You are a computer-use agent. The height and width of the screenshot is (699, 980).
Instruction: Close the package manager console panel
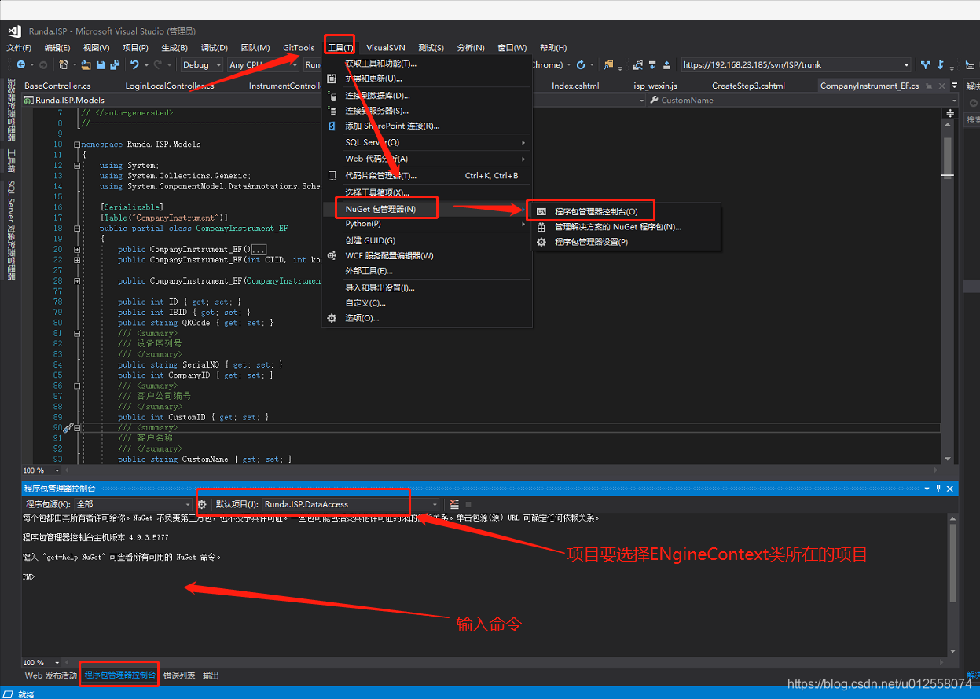pos(949,488)
